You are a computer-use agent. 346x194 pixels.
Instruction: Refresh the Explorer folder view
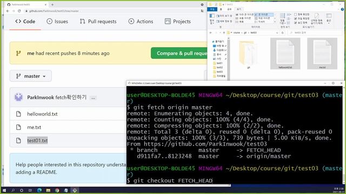tap(283, 32)
